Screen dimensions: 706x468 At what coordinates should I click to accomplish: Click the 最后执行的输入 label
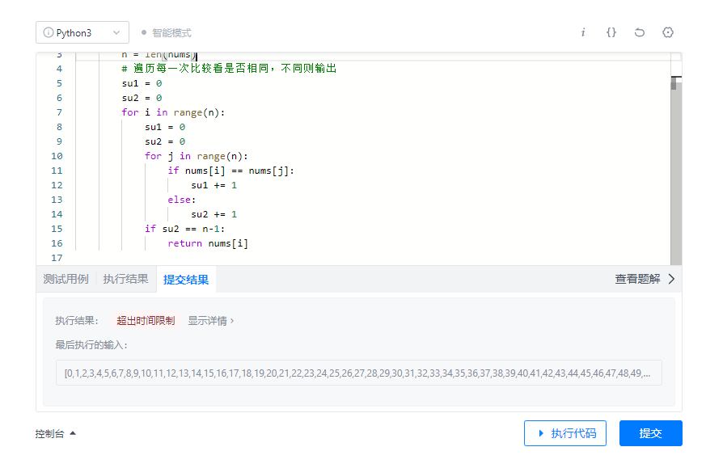tap(91, 345)
